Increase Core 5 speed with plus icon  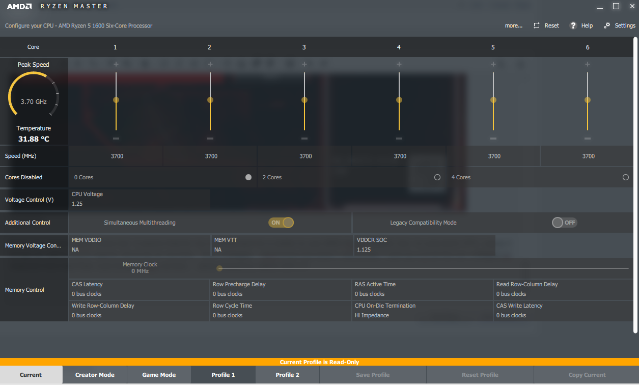pyautogui.click(x=493, y=64)
